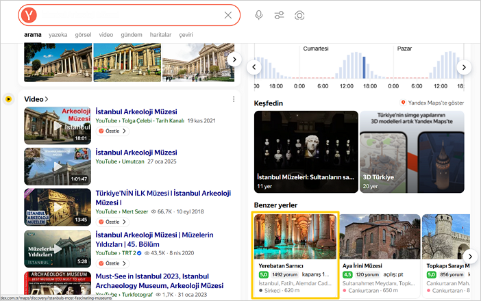The width and height of the screenshot is (481, 301).
Task: Go to next day in busy chart
Action: point(464,67)
